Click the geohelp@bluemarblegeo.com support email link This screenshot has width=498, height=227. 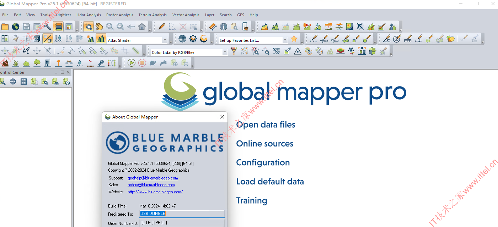153,178
